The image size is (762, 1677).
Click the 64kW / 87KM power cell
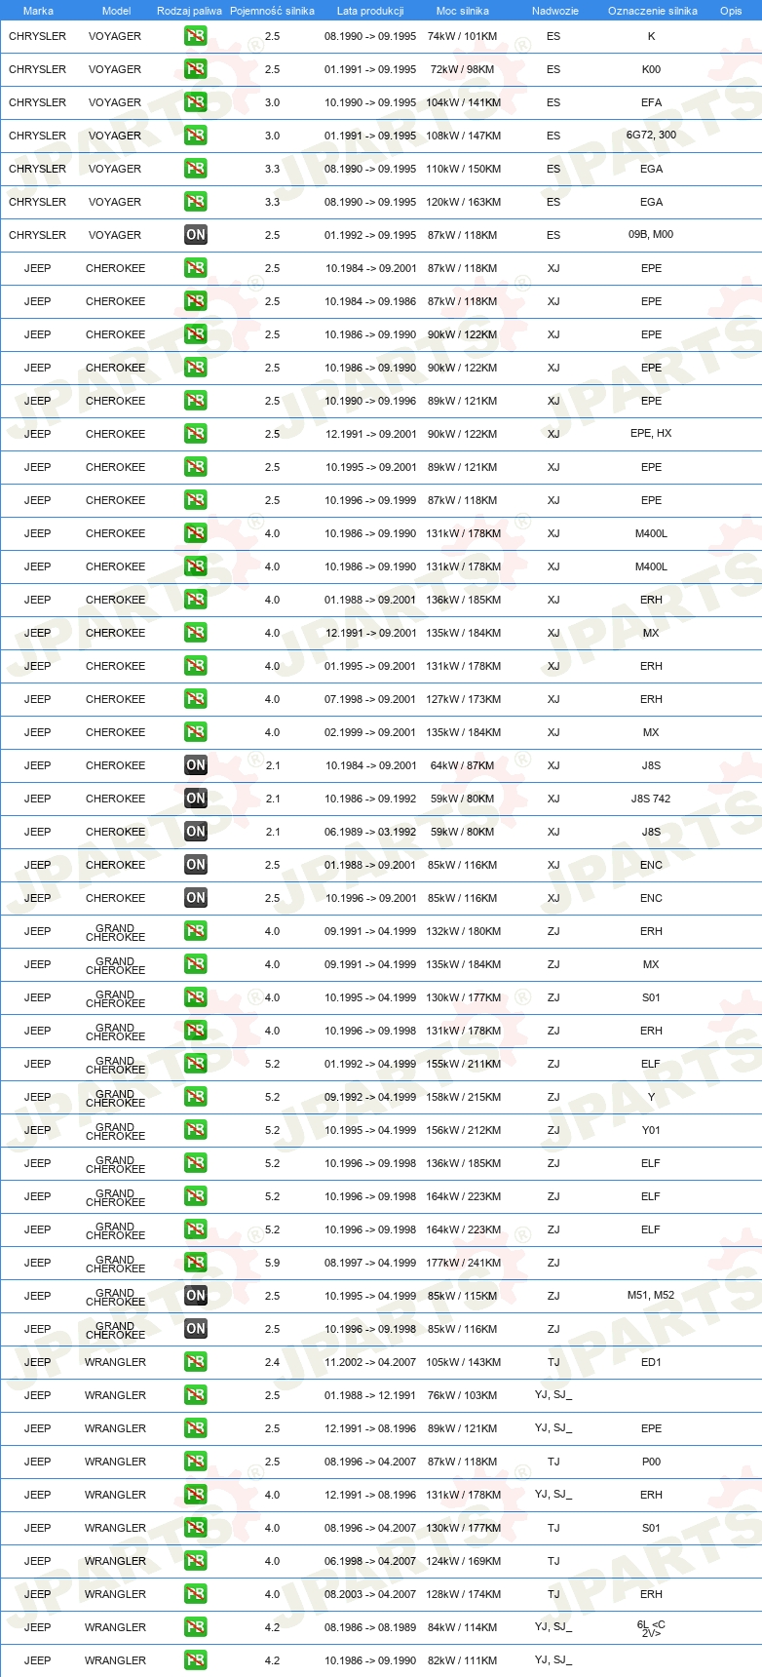point(463,765)
